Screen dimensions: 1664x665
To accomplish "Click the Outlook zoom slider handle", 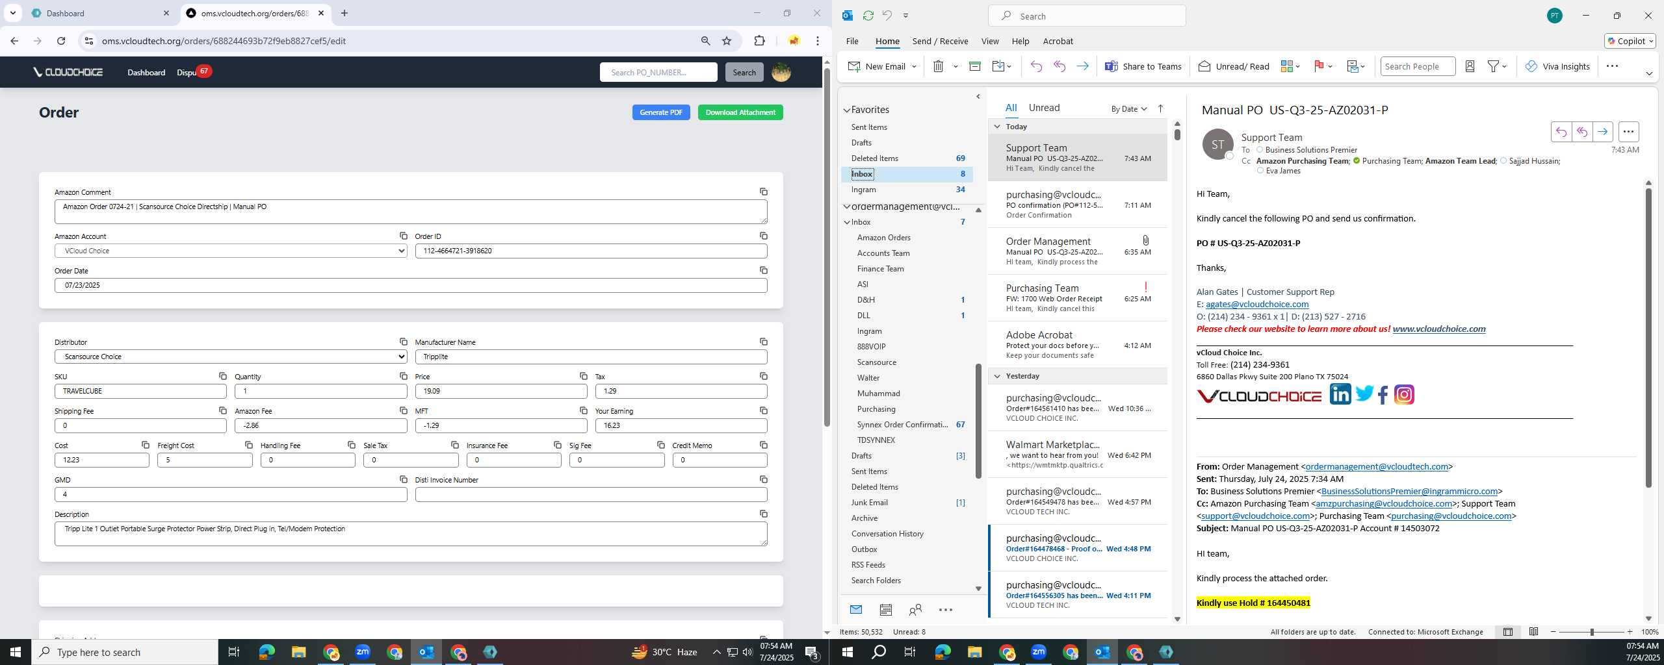I will (x=1592, y=632).
